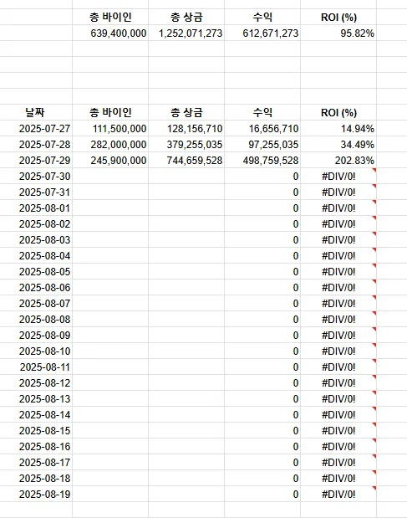Select the zero profit cell for 2025-08-05
The width and height of the screenshot is (407, 518).
(x=262, y=272)
